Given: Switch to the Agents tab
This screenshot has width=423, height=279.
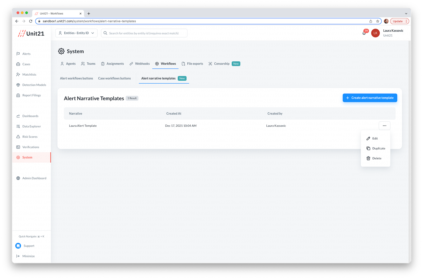Looking at the screenshot, I should point(68,64).
